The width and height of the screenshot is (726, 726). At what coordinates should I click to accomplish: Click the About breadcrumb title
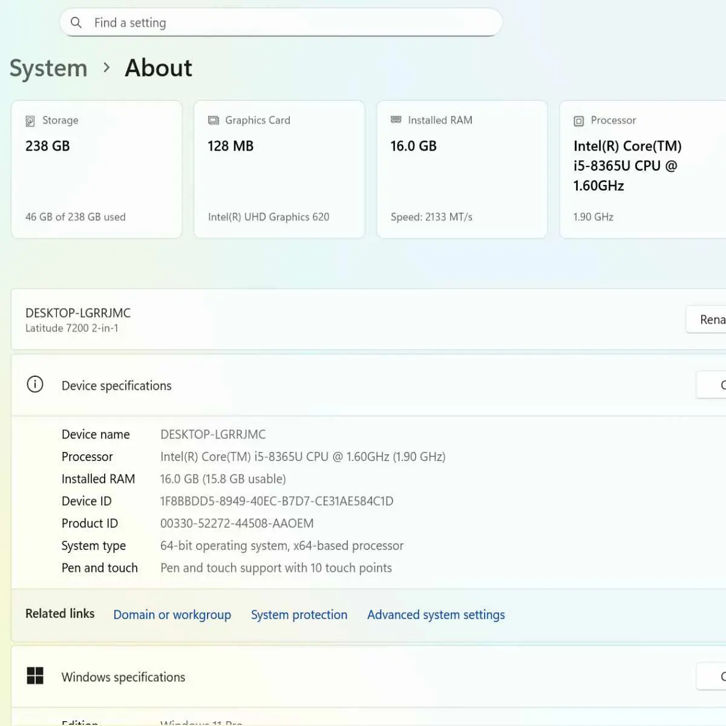pos(159,68)
